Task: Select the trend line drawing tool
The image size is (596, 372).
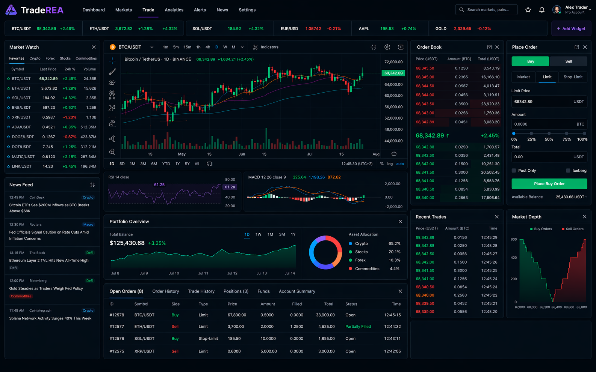Action: (x=112, y=72)
